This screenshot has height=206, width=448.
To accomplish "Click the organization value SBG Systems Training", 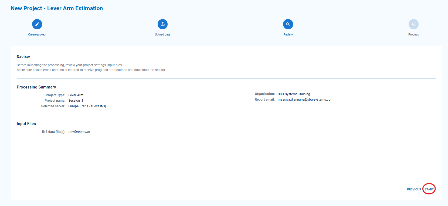I will (x=294, y=94).
